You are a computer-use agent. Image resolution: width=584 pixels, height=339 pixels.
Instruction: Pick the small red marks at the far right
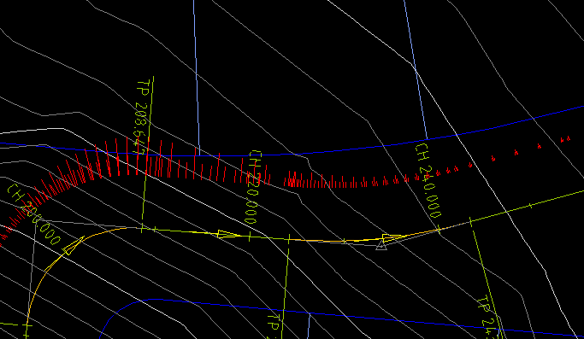click(x=565, y=139)
